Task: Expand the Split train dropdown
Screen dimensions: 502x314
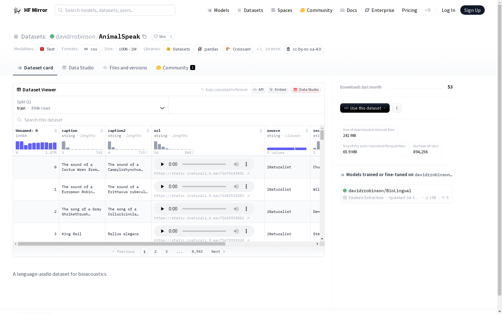Action: pyautogui.click(x=91, y=105)
